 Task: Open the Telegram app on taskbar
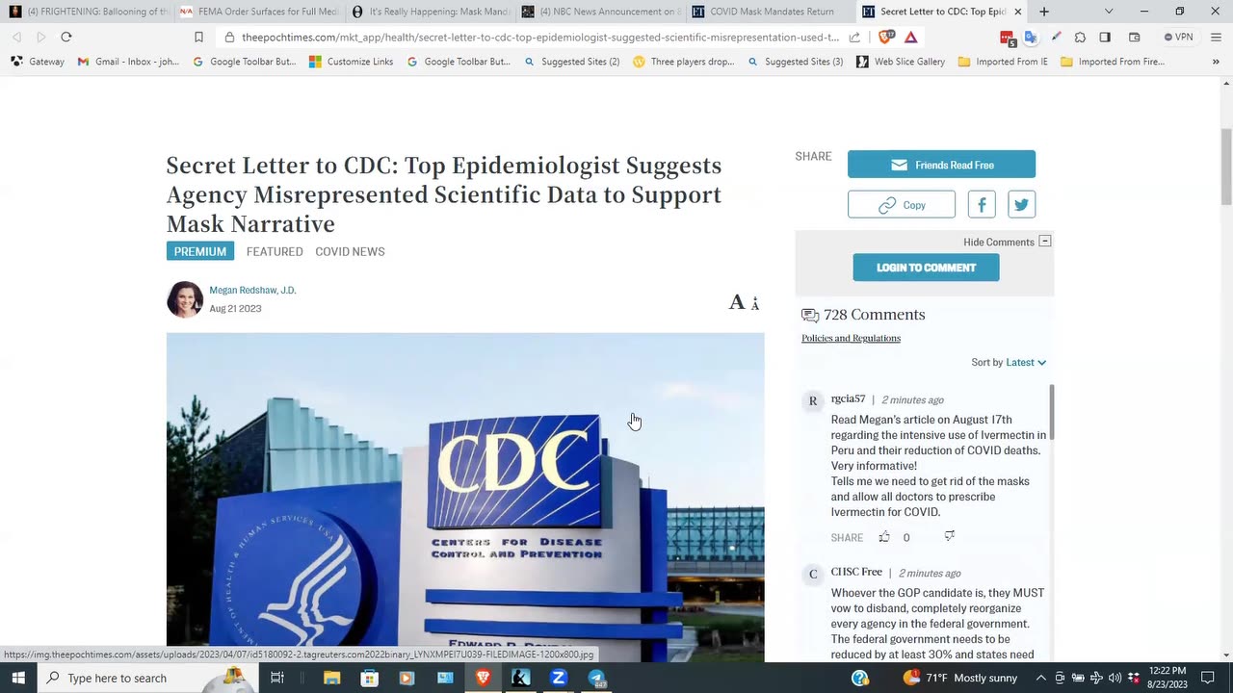point(596,679)
